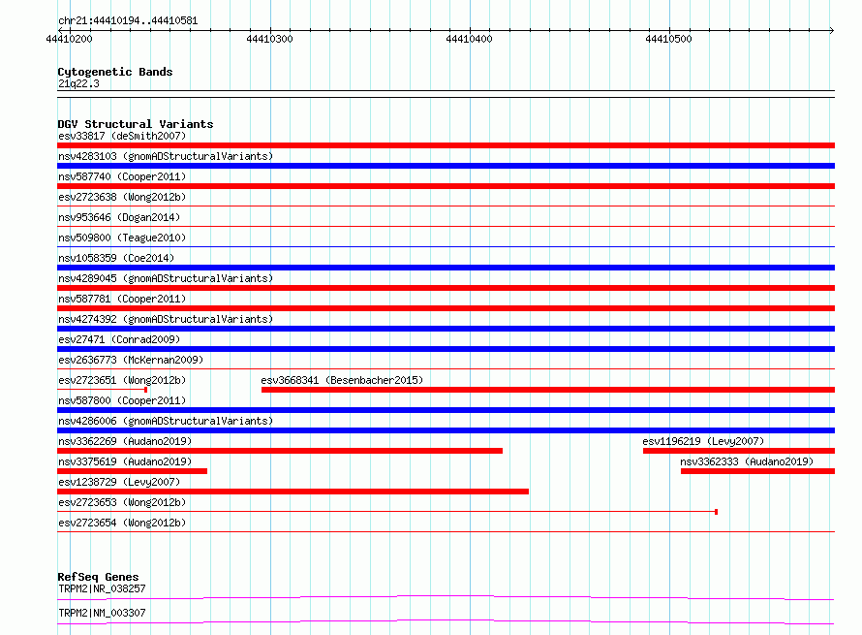Click the thin line under esv2723653
Screen dimensions: 862x635
pos(387,512)
